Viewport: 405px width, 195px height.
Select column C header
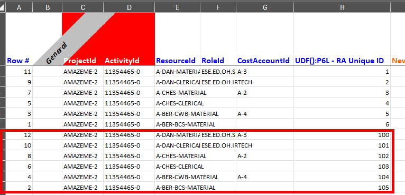tap(82, 8)
